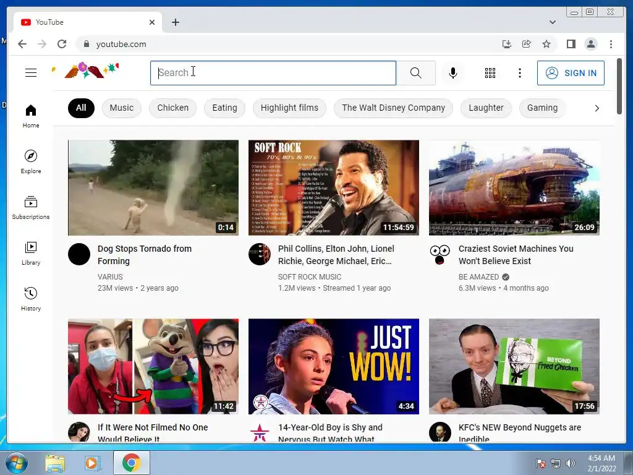This screenshot has height=475, width=633.
Task: Play the Soft Rock 11:54:59 thumbnail
Action: (x=333, y=187)
